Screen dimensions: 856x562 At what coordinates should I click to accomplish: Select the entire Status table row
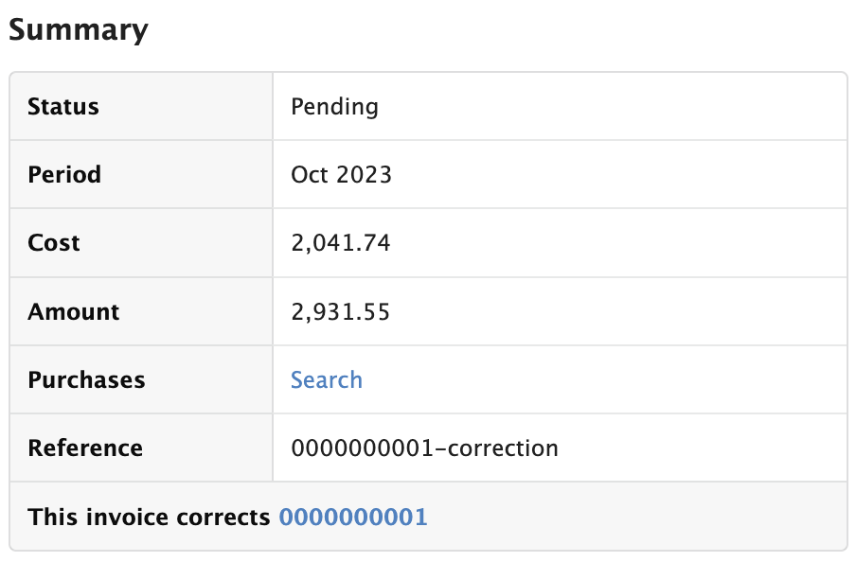click(x=426, y=106)
